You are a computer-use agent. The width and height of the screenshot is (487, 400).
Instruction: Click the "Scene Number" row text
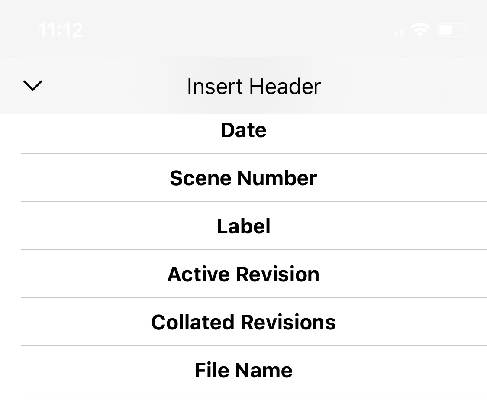243,178
